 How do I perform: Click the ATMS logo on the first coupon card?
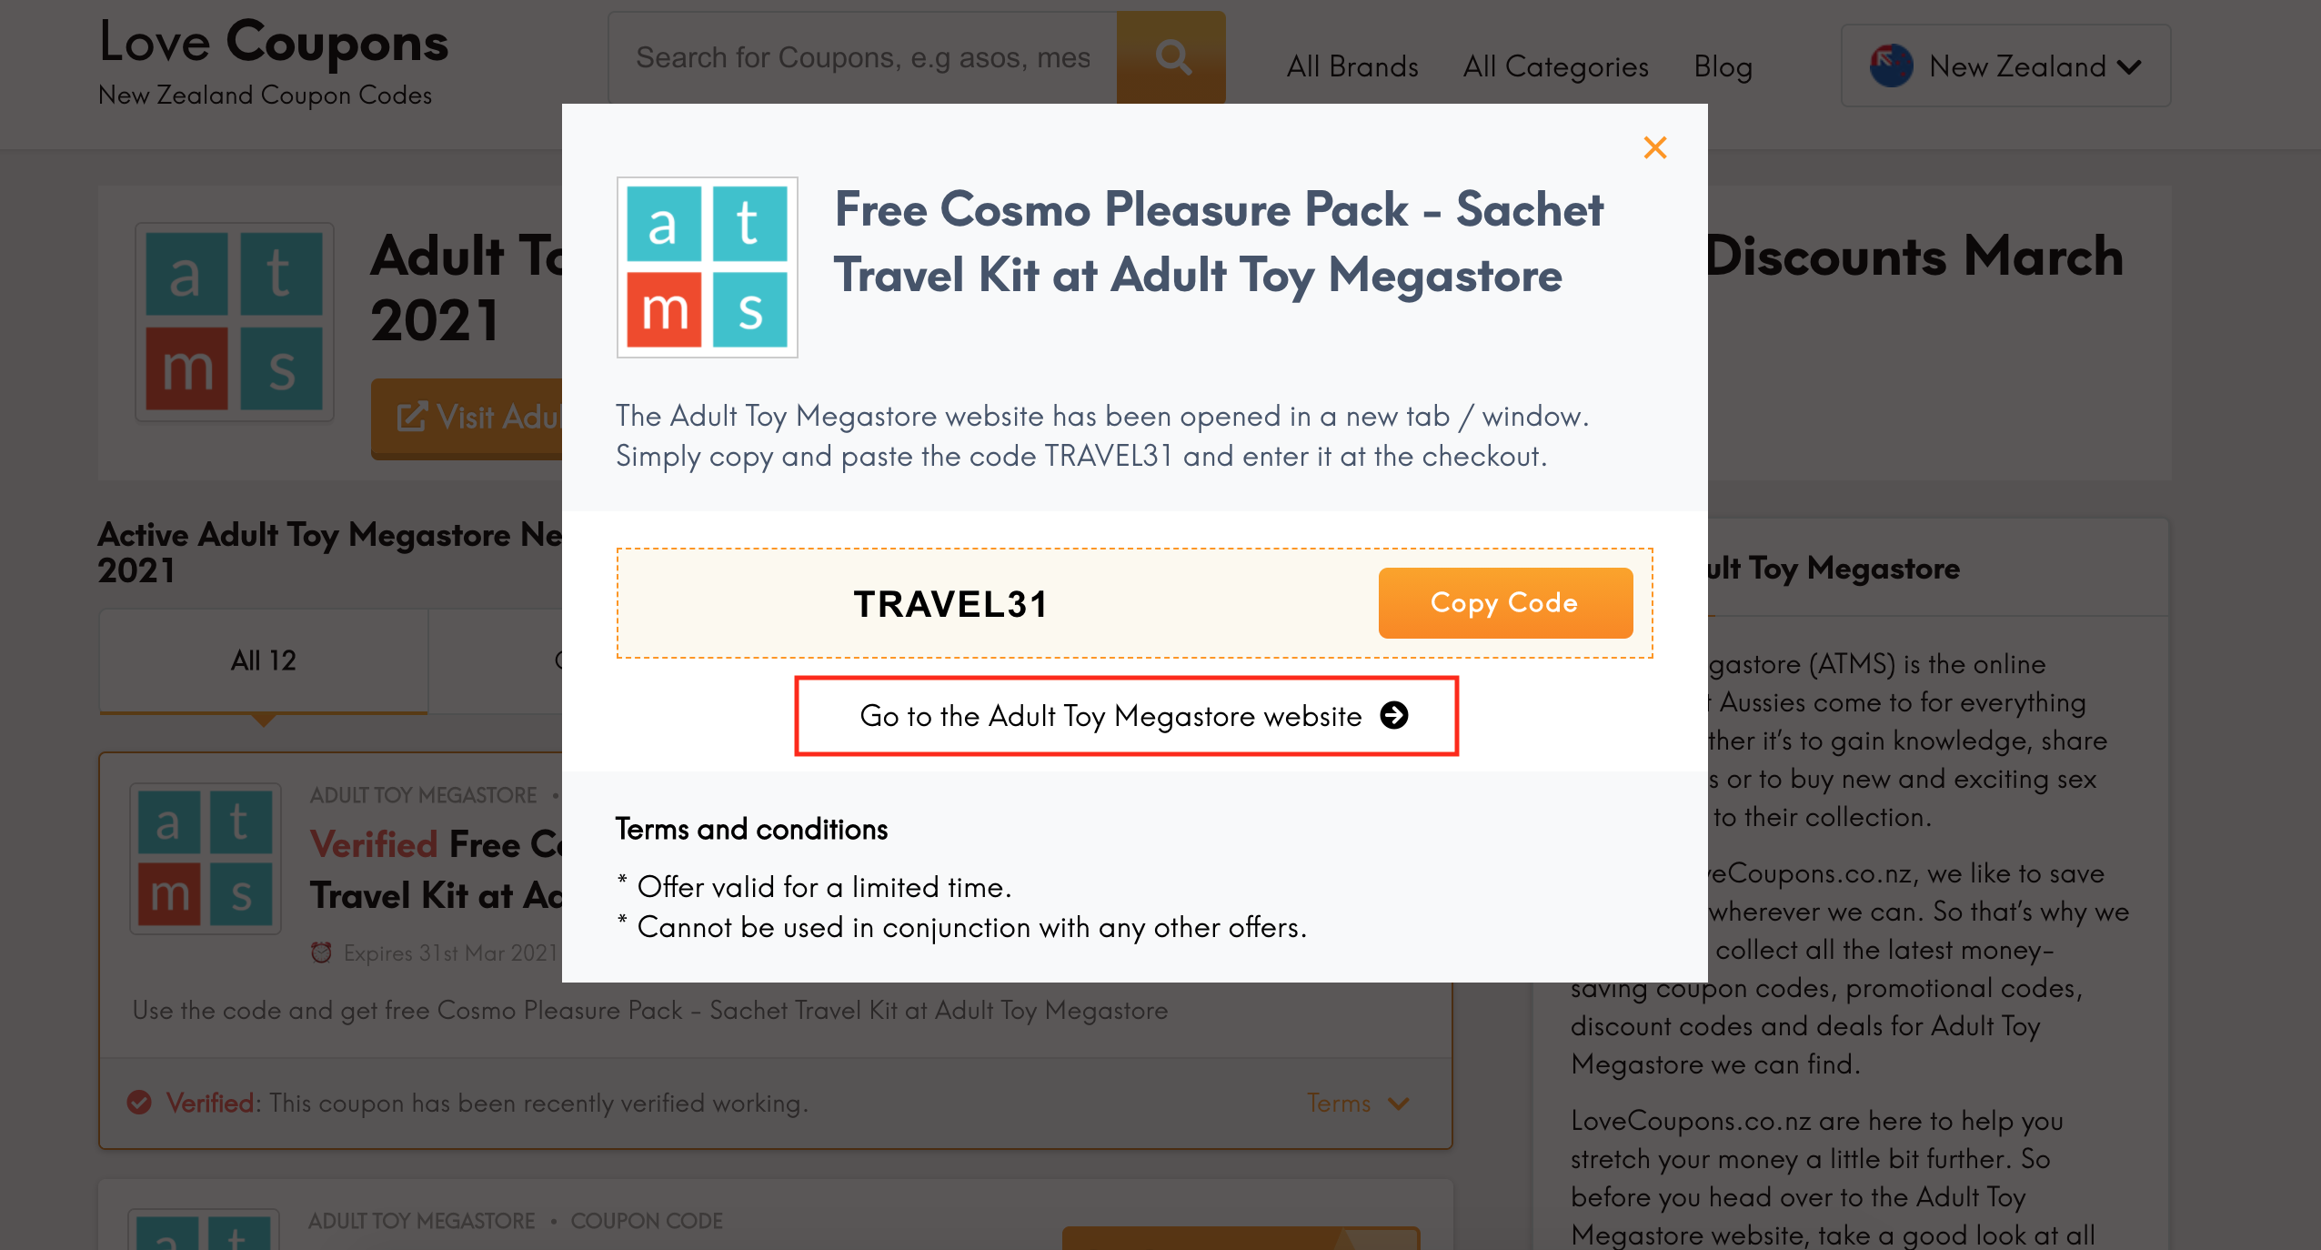(206, 859)
